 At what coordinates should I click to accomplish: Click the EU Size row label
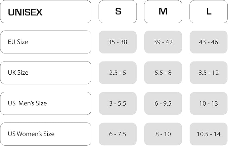(46, 42)
